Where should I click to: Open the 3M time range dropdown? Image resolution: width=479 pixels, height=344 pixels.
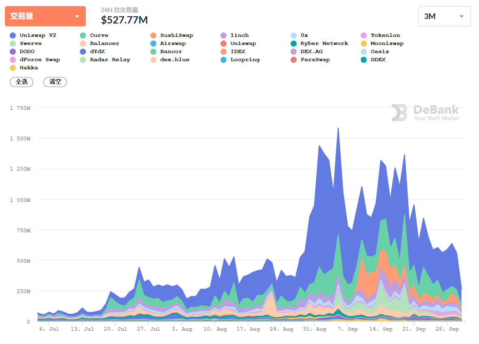coord(444,16)
